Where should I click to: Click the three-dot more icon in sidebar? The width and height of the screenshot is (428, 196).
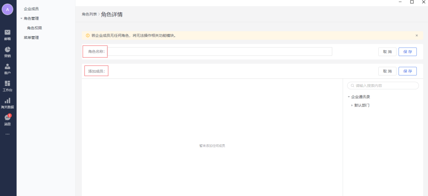pos(7,134)
